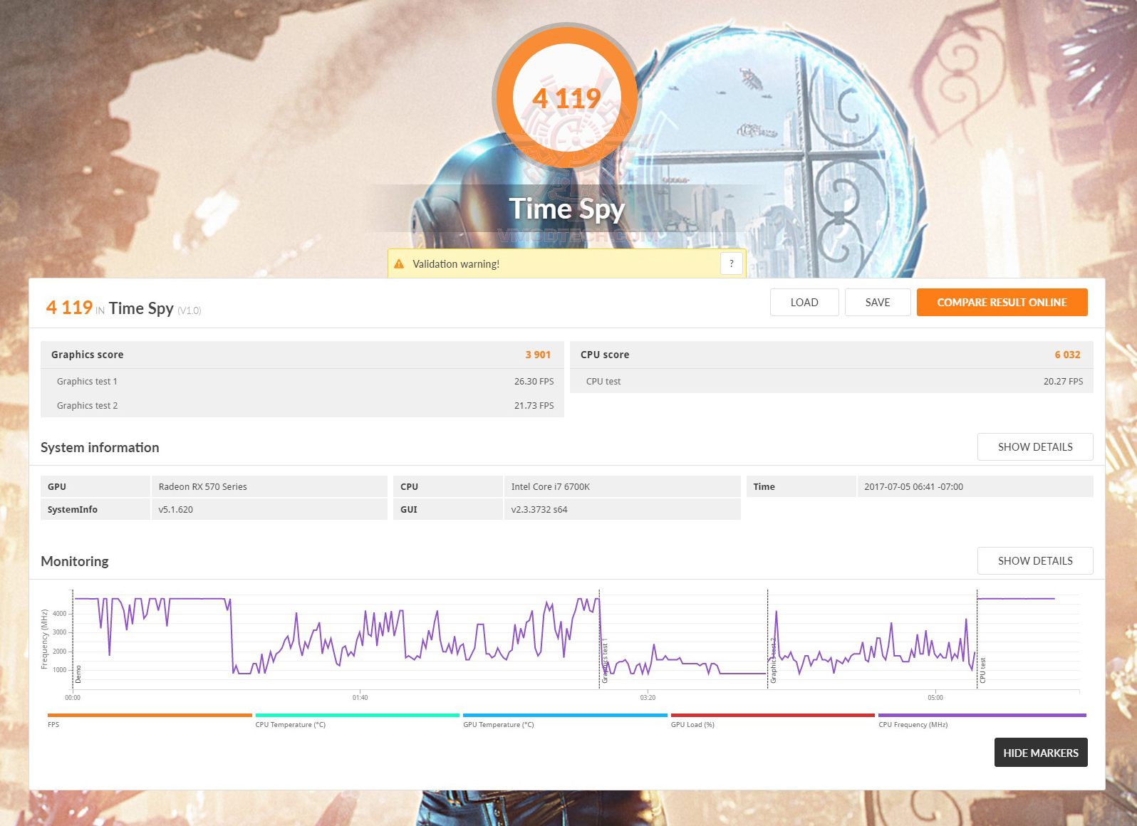Click the 01:40 time label on chart axis
The height and width of the screenshot is (826, 1137).
tap(360, 698)
